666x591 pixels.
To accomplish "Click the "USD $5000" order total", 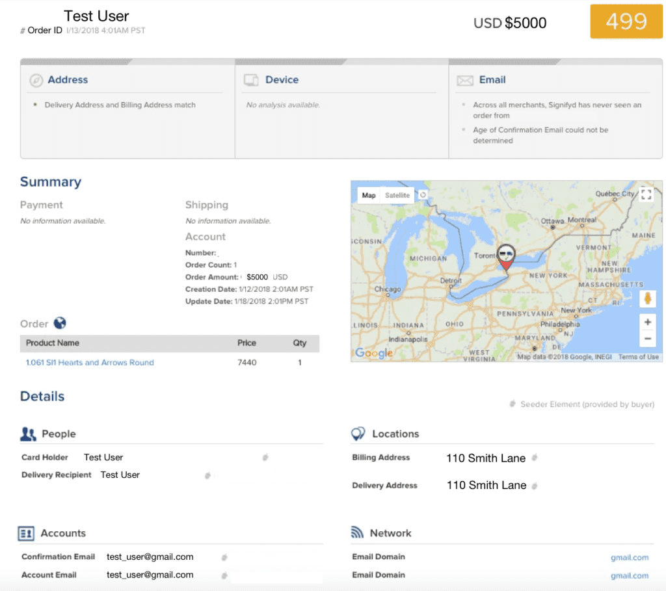I will [x=510, y=23].
